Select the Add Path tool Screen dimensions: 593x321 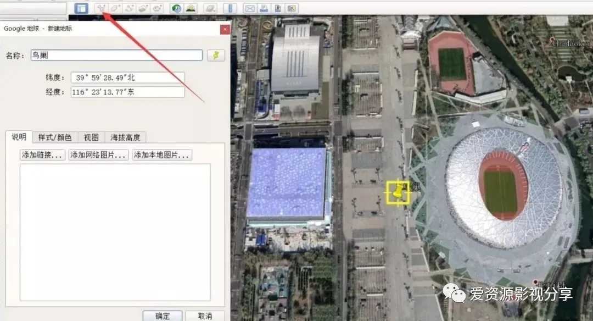pos(130,8)
